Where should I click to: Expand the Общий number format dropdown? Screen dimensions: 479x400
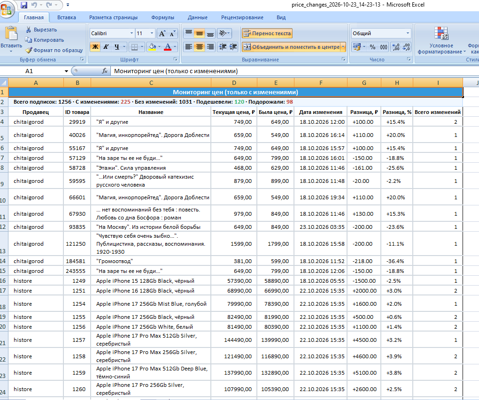coord(408,33)
